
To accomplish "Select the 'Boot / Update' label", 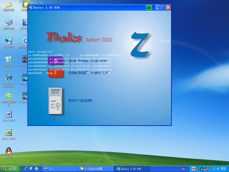I will (80, 100).
